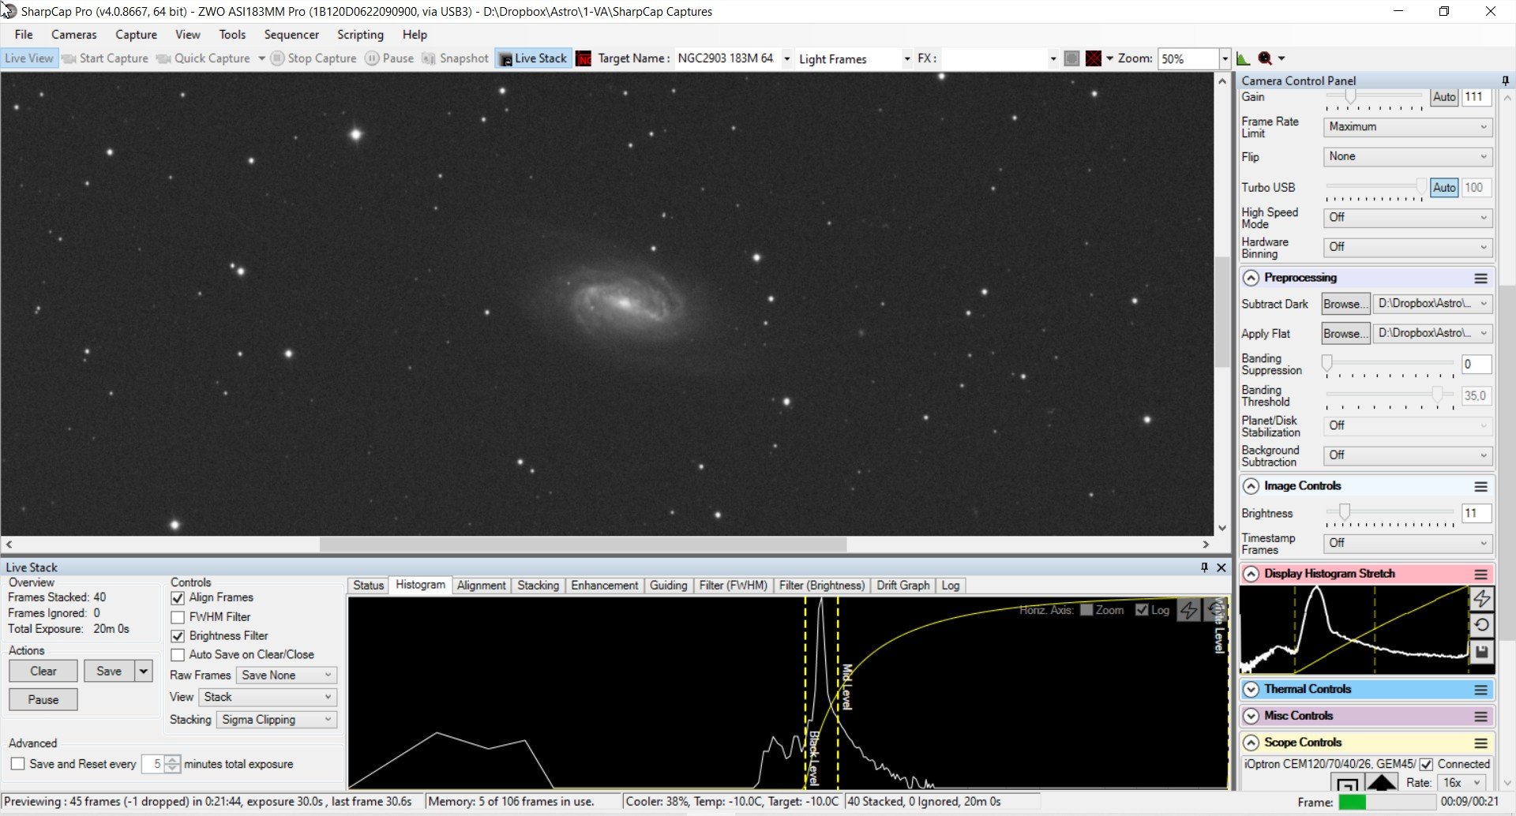Pin the Live Stack panel
The image size is (1516, 816).
click(1204, 567)
